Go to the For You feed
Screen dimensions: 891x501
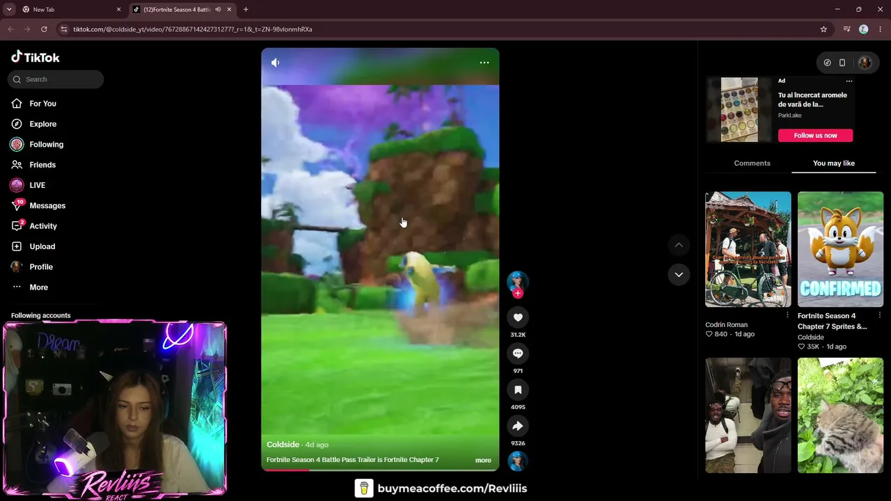[x=42, y=104]
